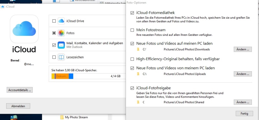Viewport: 259px width, 120px height.
Task: Click the iCloud Drive cloud icon
Action: 61,21
